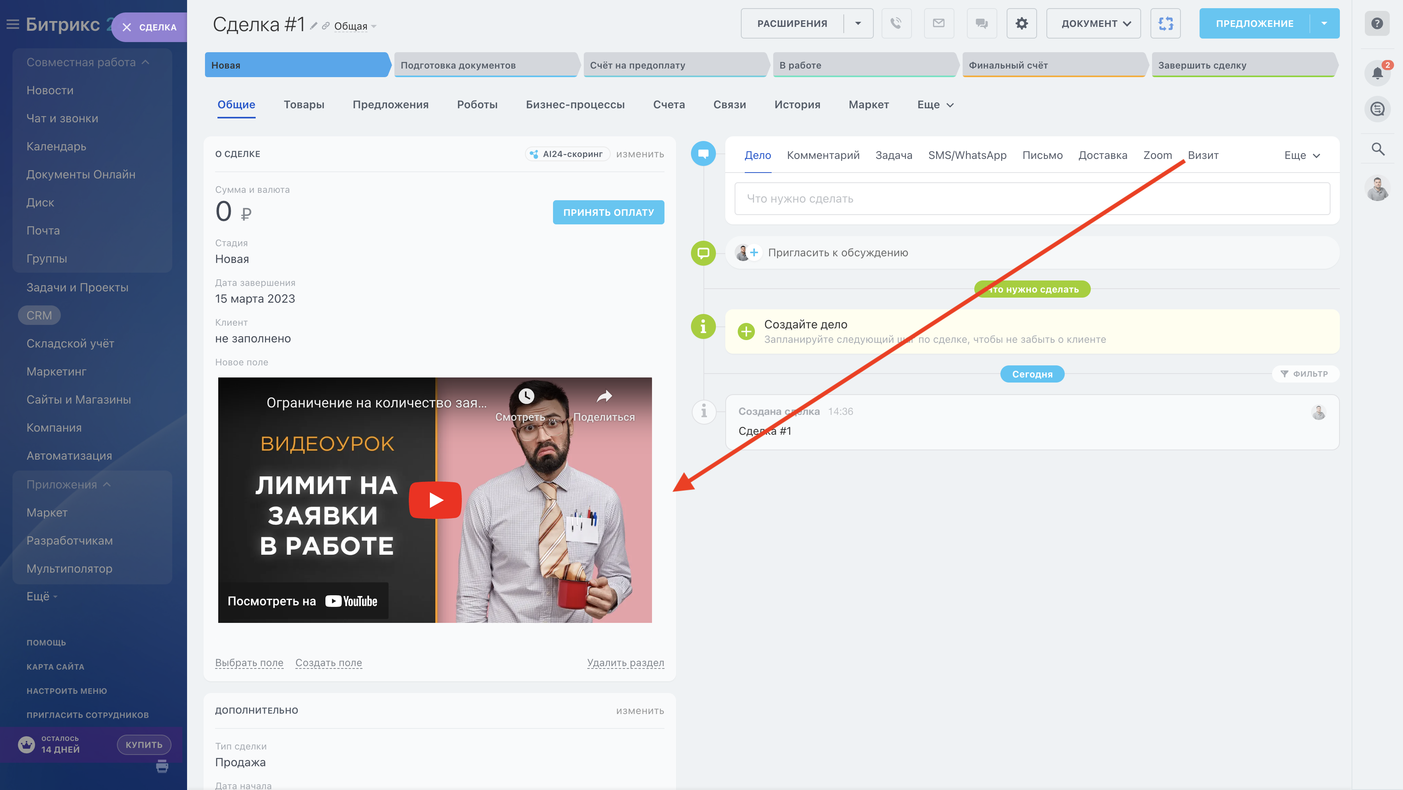Click the notifications bell icon

(x=1377, y=73)
